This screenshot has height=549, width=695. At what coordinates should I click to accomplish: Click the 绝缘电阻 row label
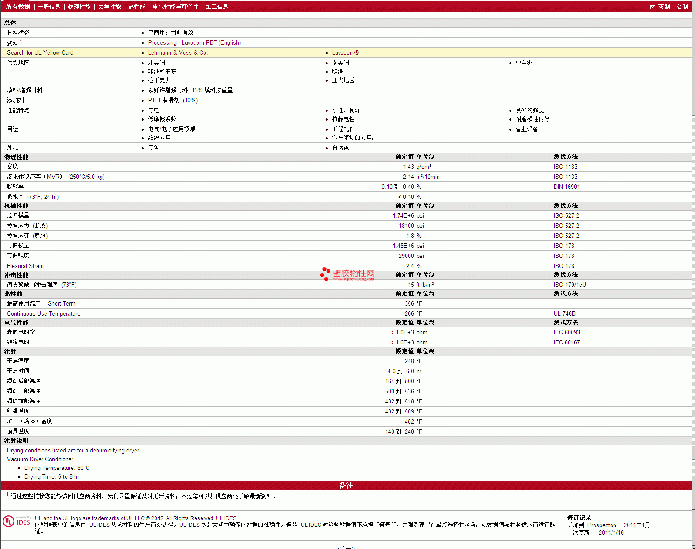tap(18, 342)
